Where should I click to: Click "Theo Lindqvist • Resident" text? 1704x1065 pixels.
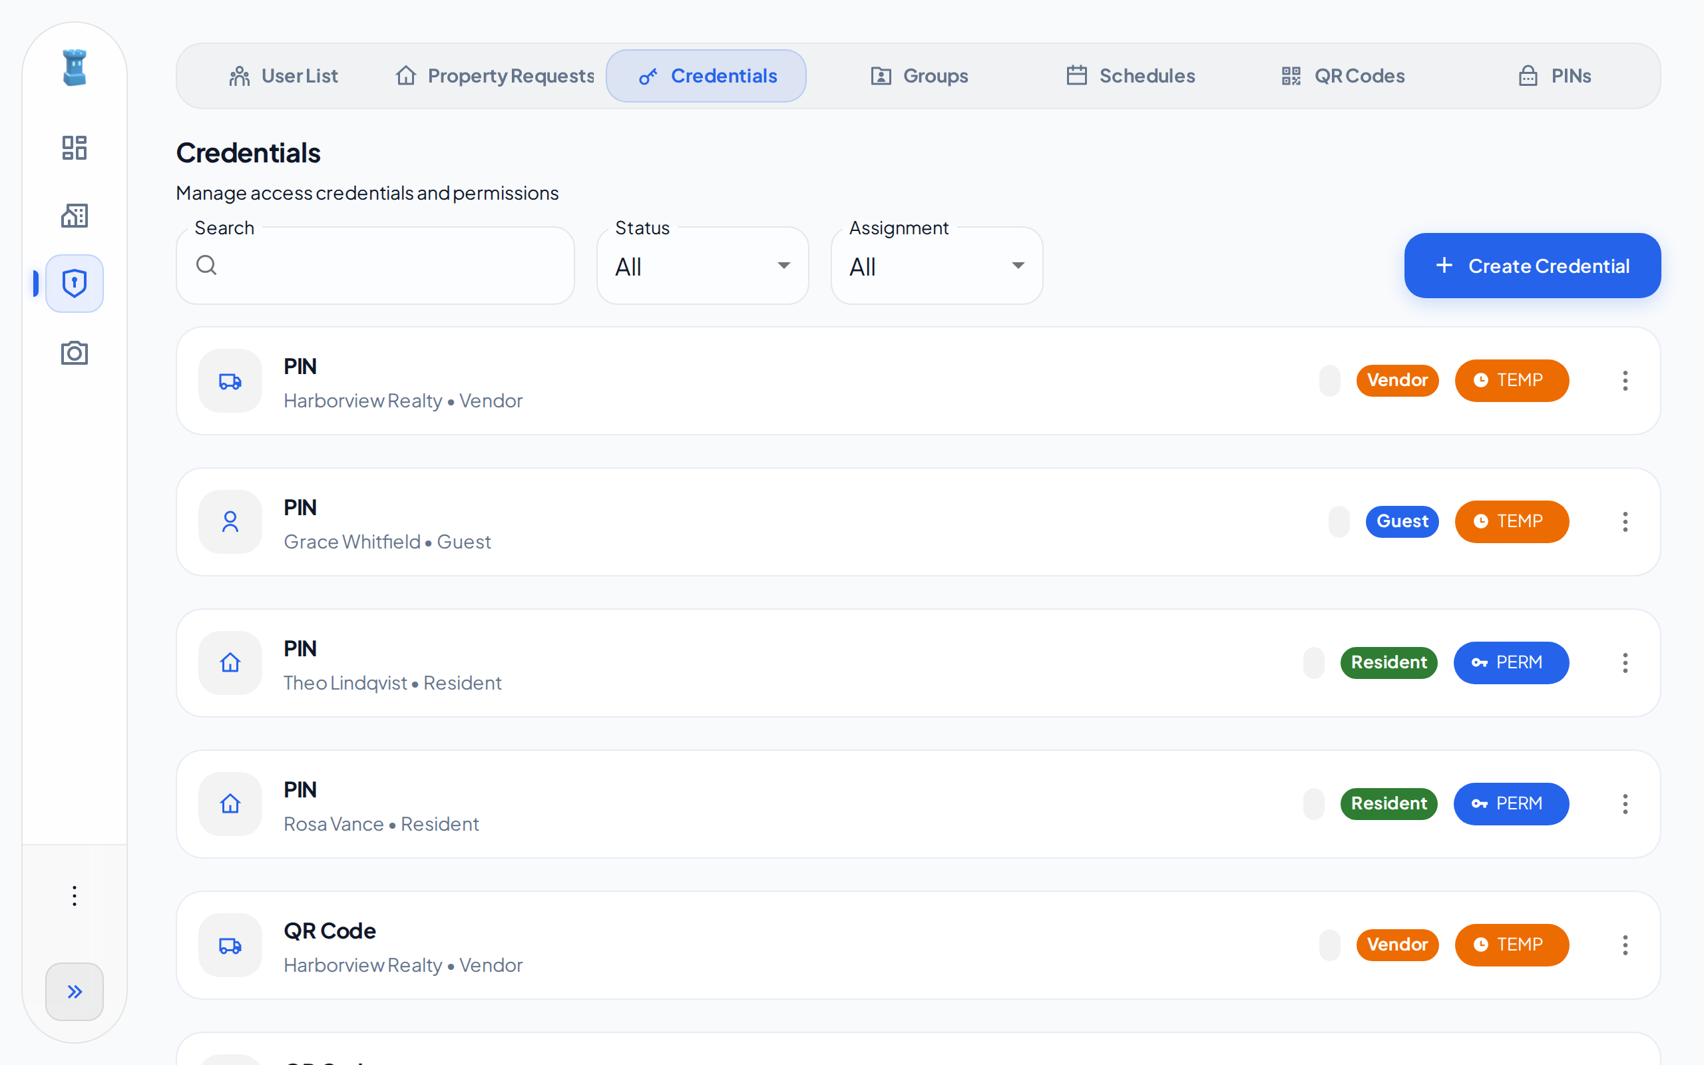[x=392, y=683]
